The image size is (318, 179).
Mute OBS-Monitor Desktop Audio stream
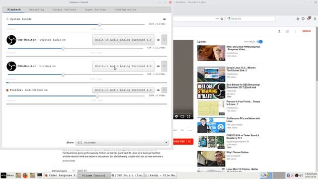coord(158,40)
